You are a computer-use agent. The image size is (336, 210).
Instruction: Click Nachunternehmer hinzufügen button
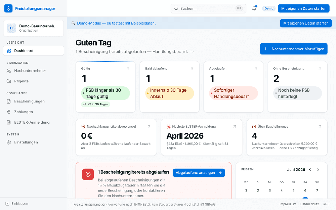click(294, 49)
